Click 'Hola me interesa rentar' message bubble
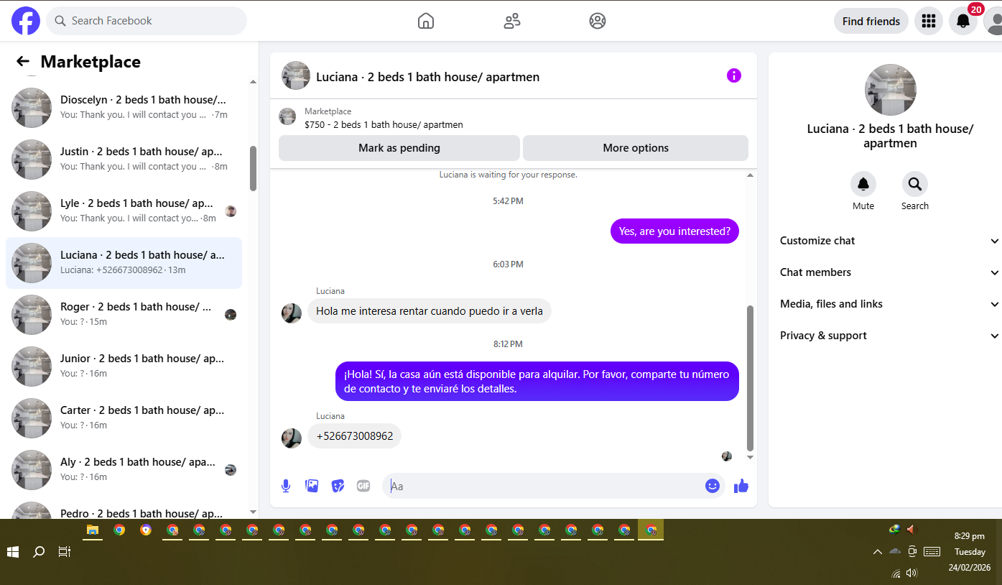The height and width of the screenshot is (585, 1002). (x=430, y=311)
